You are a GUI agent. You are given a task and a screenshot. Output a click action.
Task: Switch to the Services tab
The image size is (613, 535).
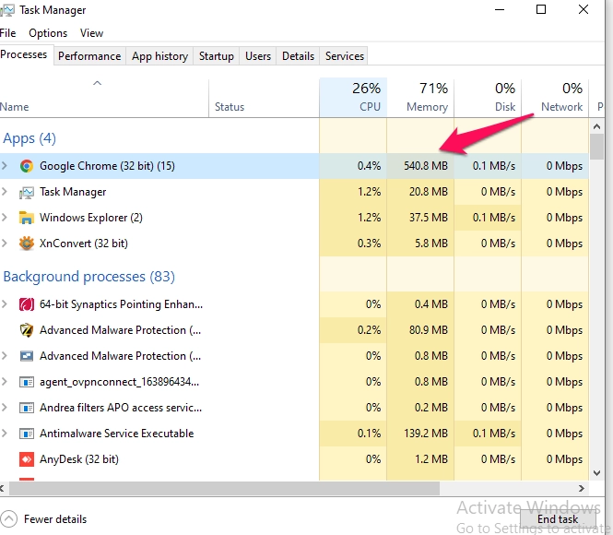tap(345, 56)
